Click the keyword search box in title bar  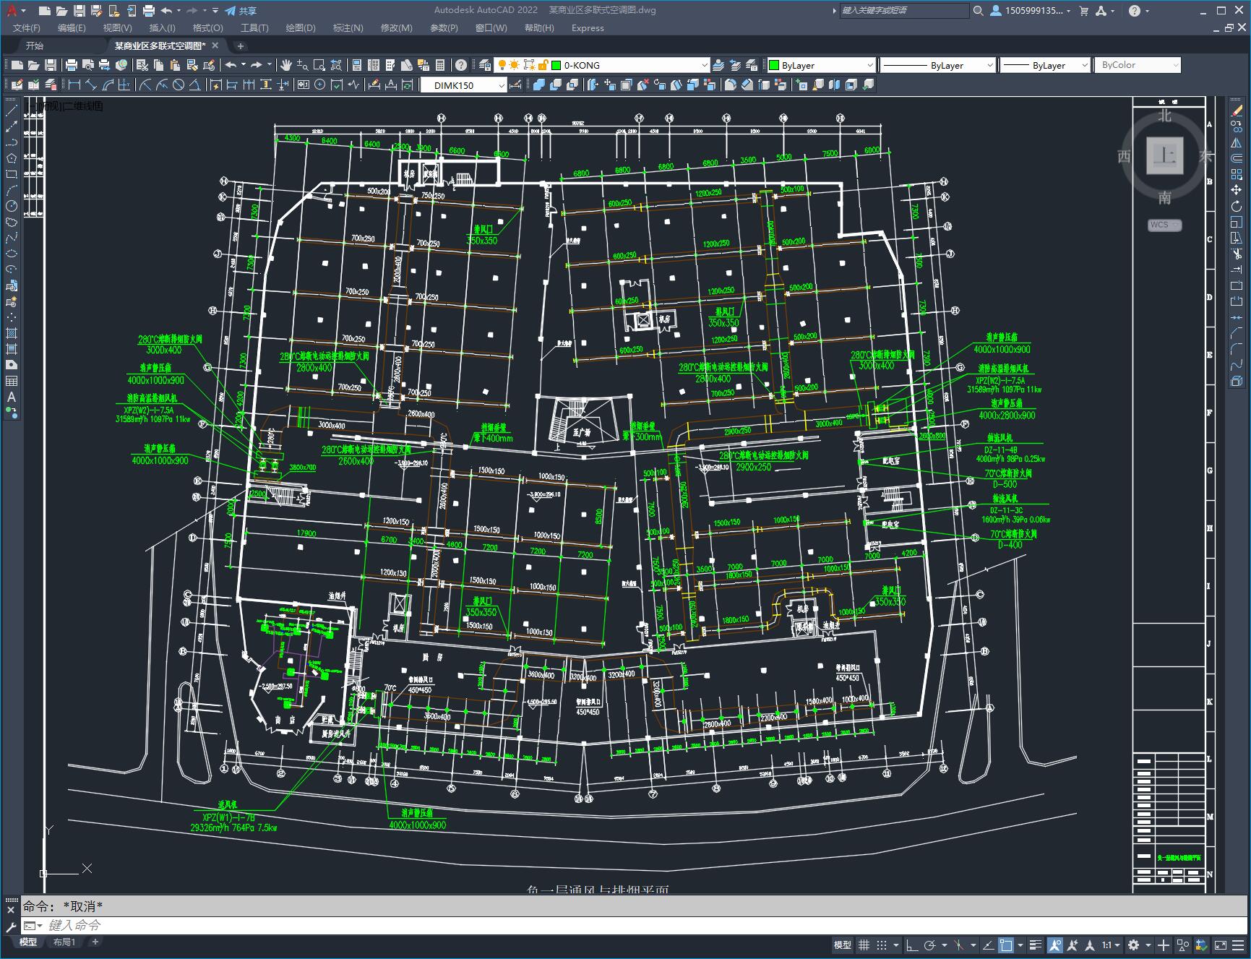tap(904, 11)
